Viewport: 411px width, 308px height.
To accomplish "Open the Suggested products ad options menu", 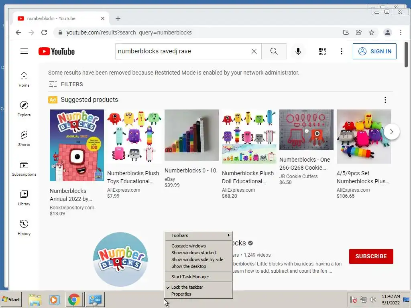I will [x=385, y=100].
